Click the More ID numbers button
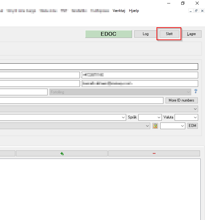Screen dimensions: 205x220 point(181,100)
